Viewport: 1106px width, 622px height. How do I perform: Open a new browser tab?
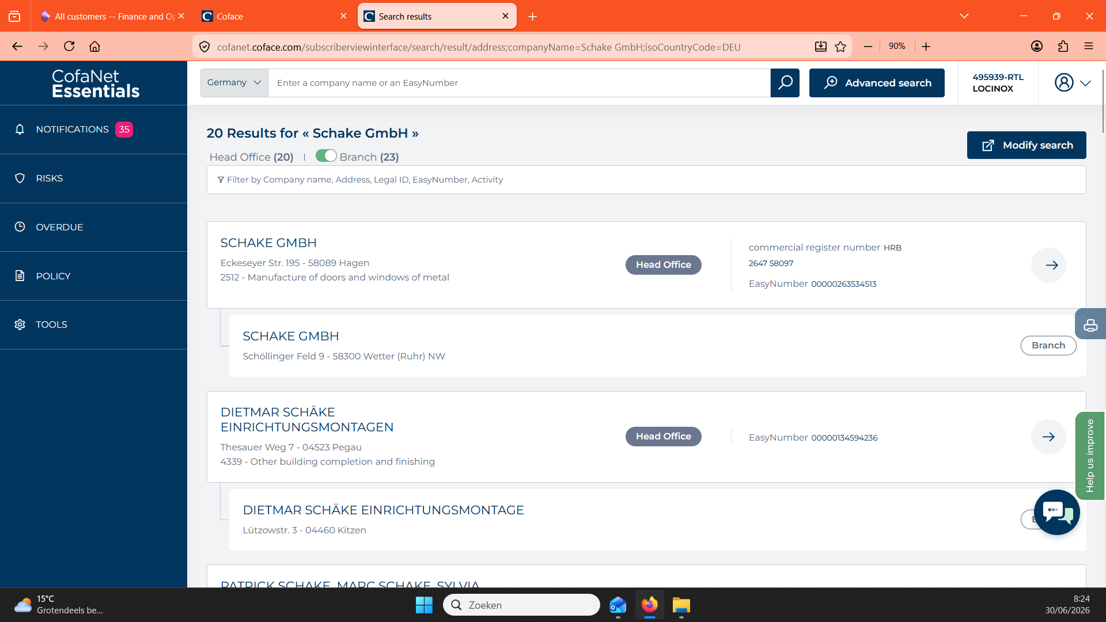coord(532,17)
